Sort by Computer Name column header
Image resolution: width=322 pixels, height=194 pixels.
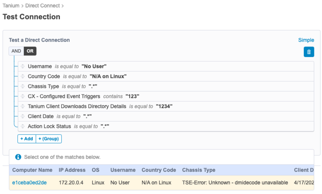(32, 170)
